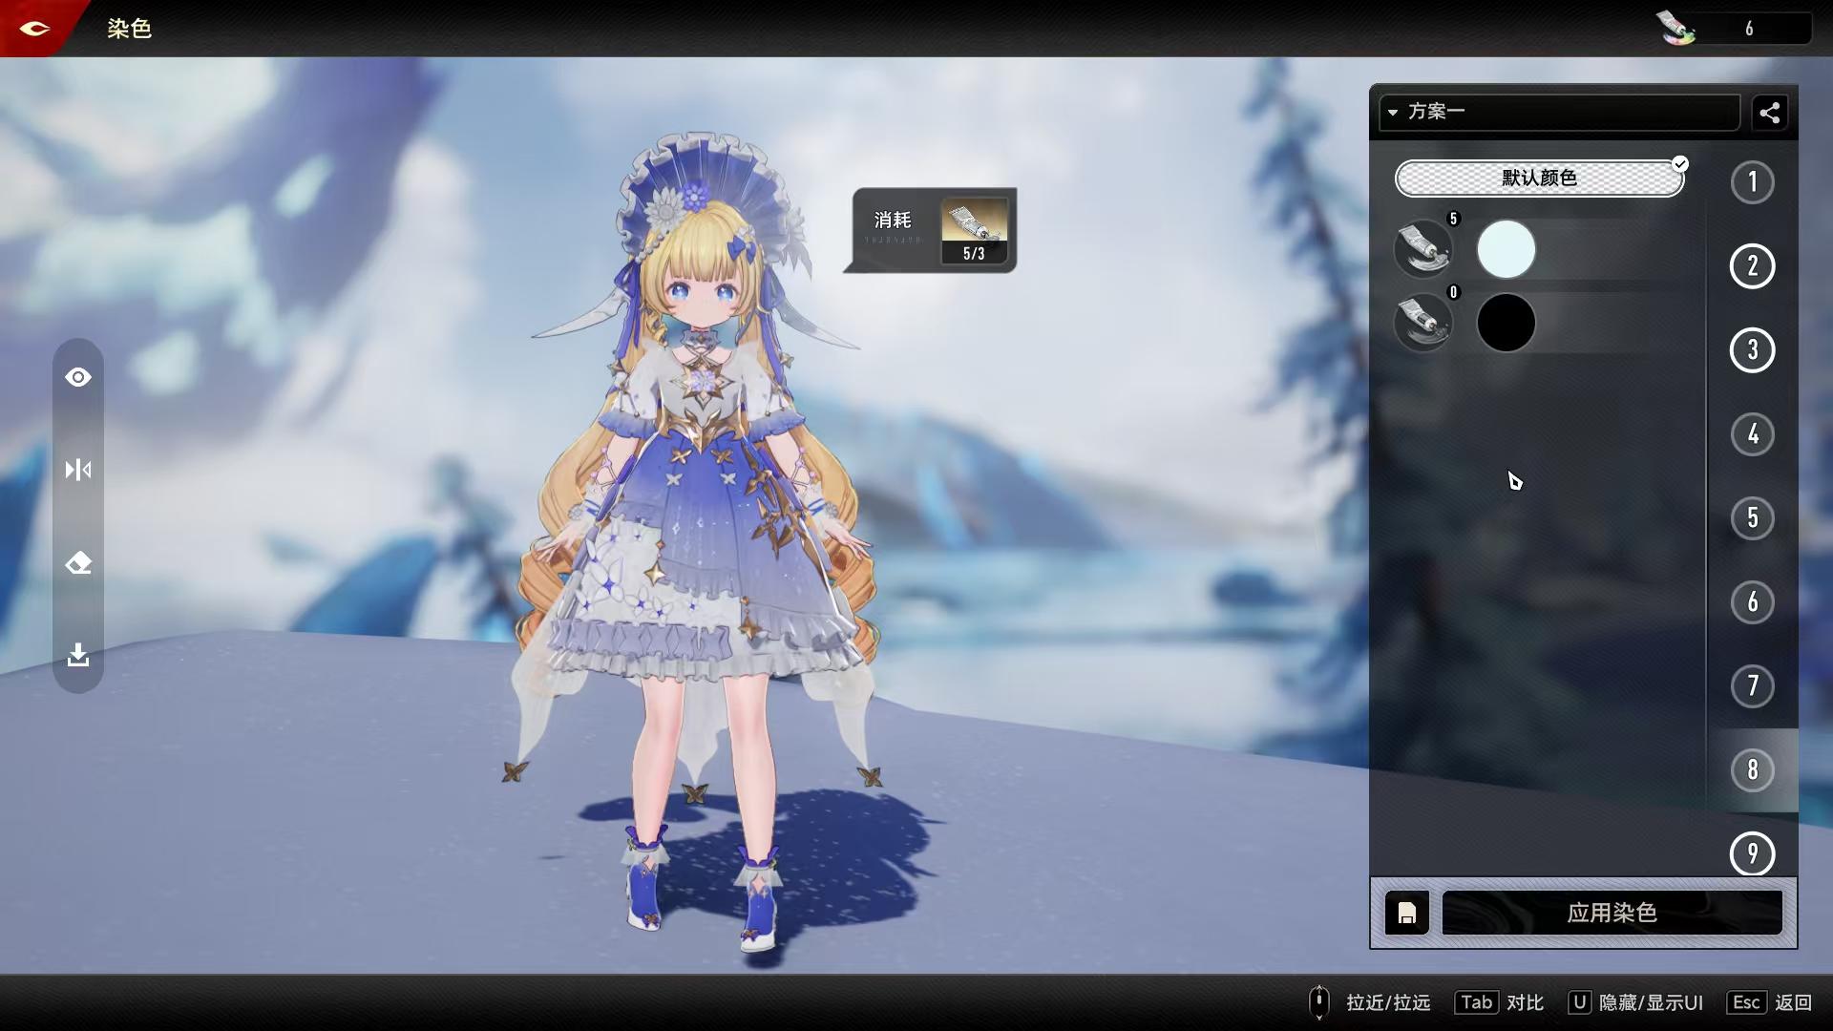Click the mirror flip compare icon
Screen dimensions: 1833x1031
[78, 470]
